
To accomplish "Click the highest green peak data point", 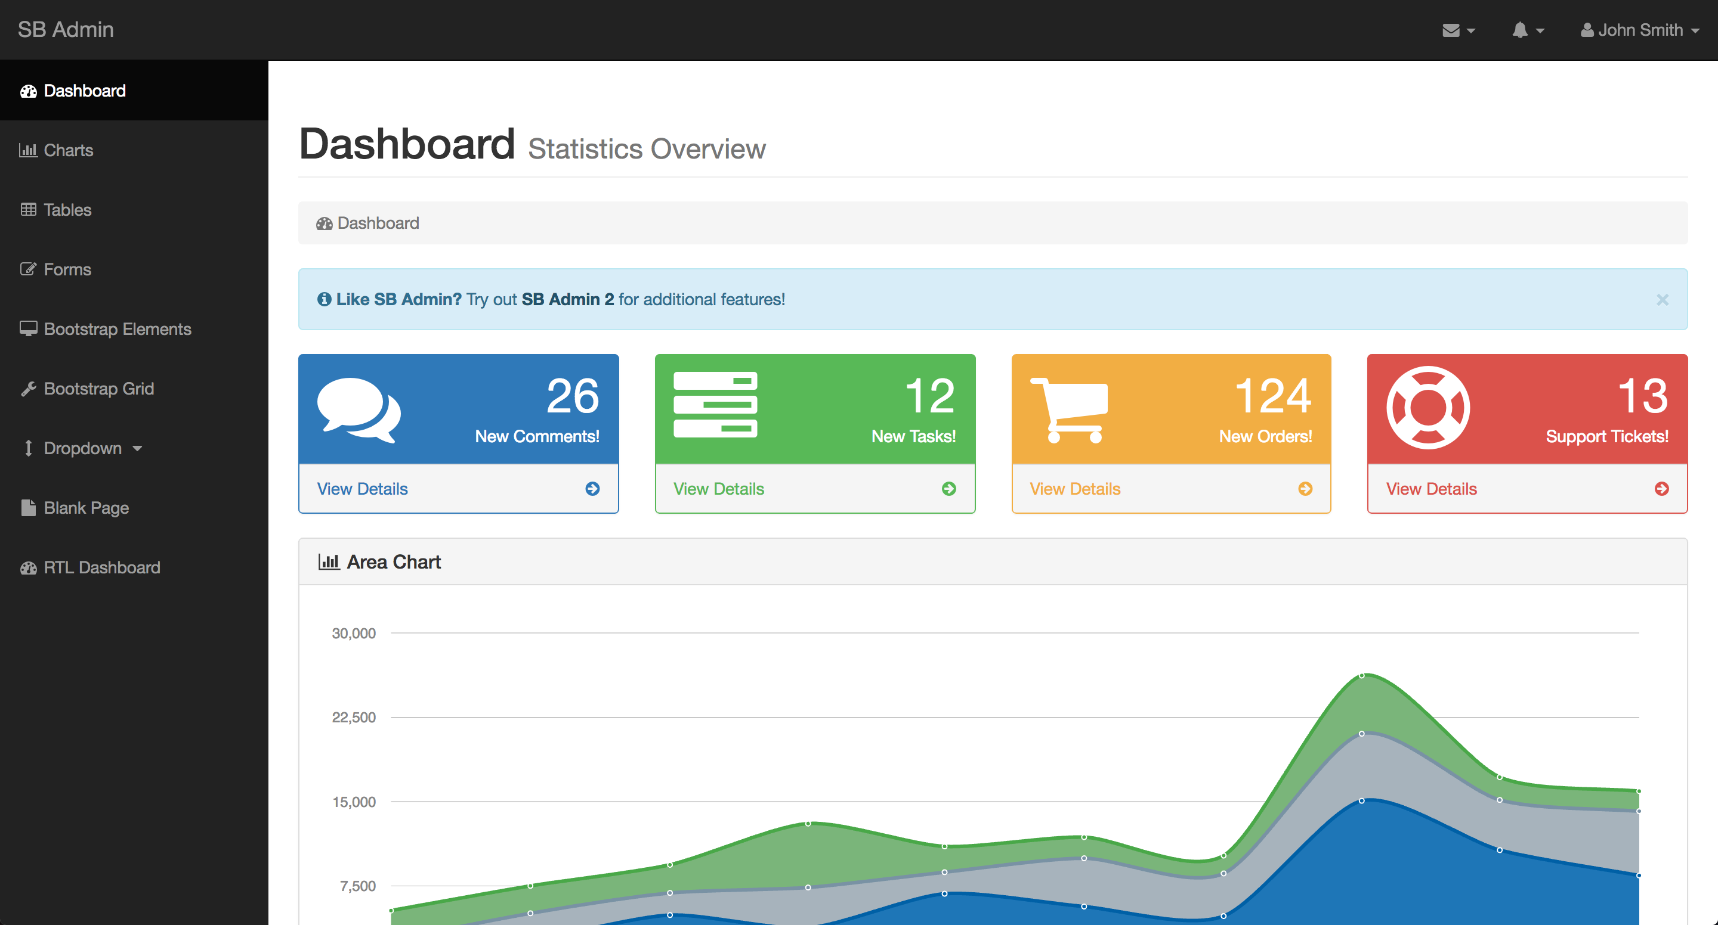I will 1361,676.
